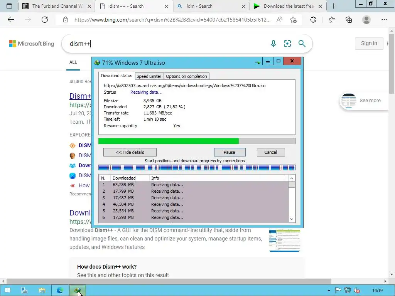Click the Downloaded column header

pos(130,178)
